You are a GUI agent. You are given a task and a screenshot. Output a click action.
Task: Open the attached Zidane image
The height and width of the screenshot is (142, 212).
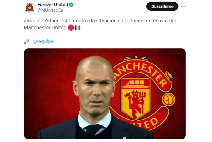coord(105,94)
